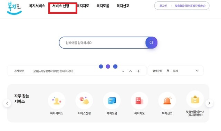Open the 복지지도 menu

point(83,6)
